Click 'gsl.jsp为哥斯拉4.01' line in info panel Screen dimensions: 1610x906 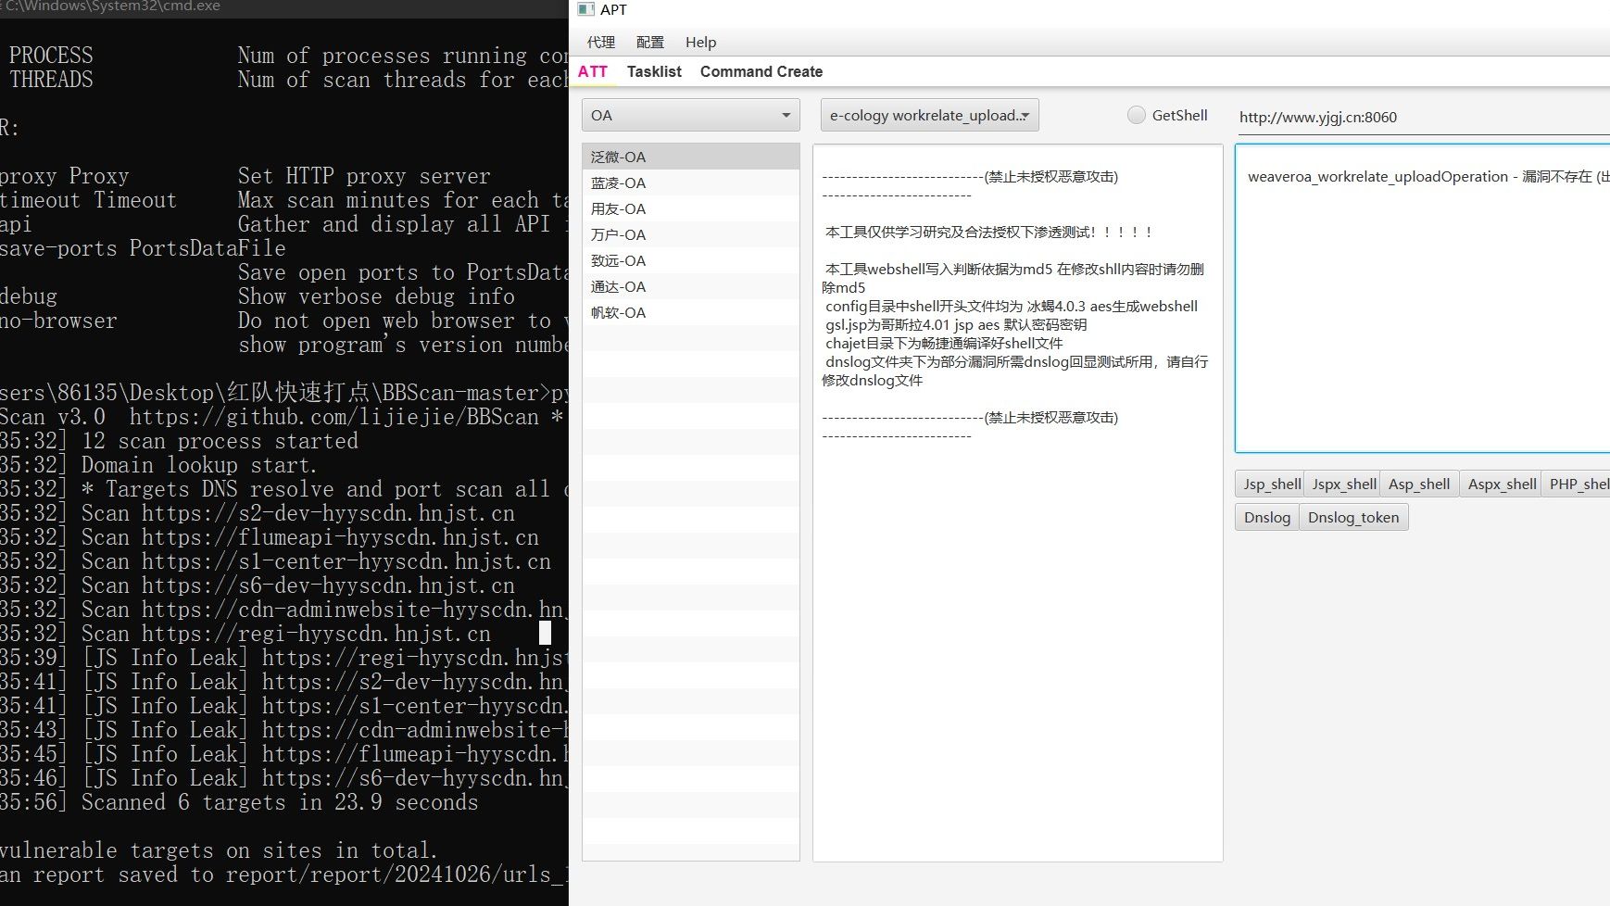pos(956,324)
